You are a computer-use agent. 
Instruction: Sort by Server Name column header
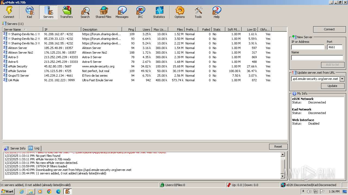coord(23,29)
